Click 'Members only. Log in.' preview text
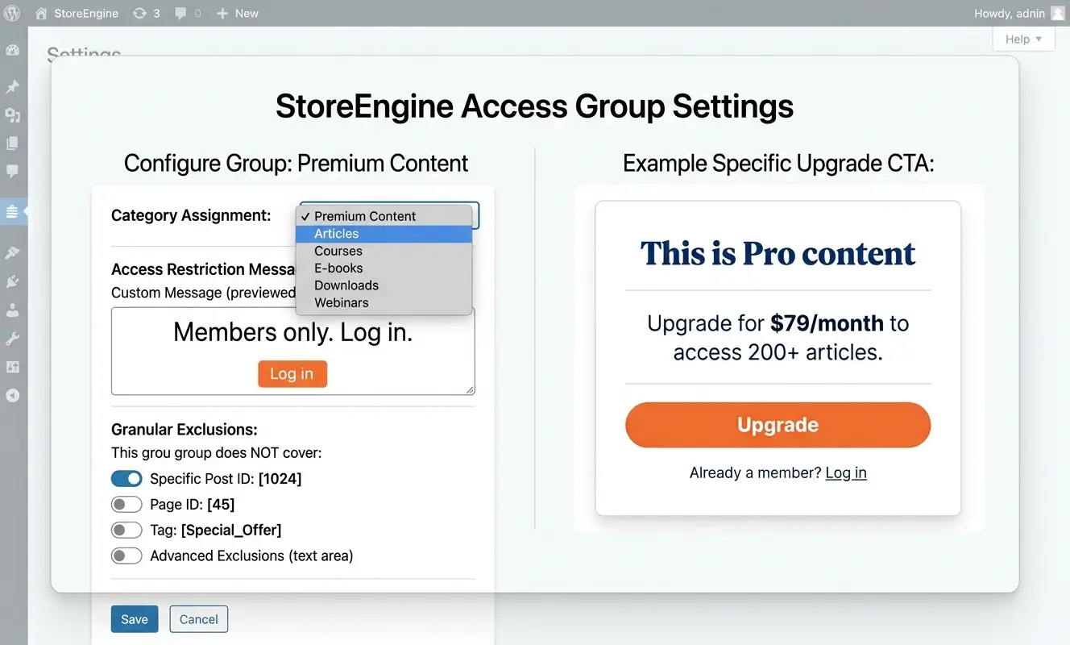1070x645 pixels. pos(293,332)
